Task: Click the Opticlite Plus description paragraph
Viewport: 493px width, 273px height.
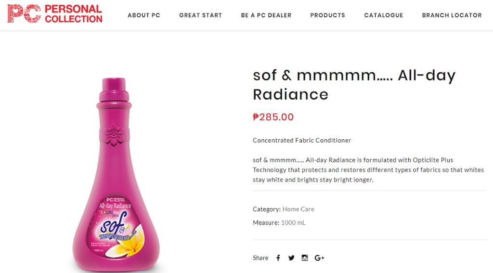Action: pyautogui.click(x=368, y=170)
